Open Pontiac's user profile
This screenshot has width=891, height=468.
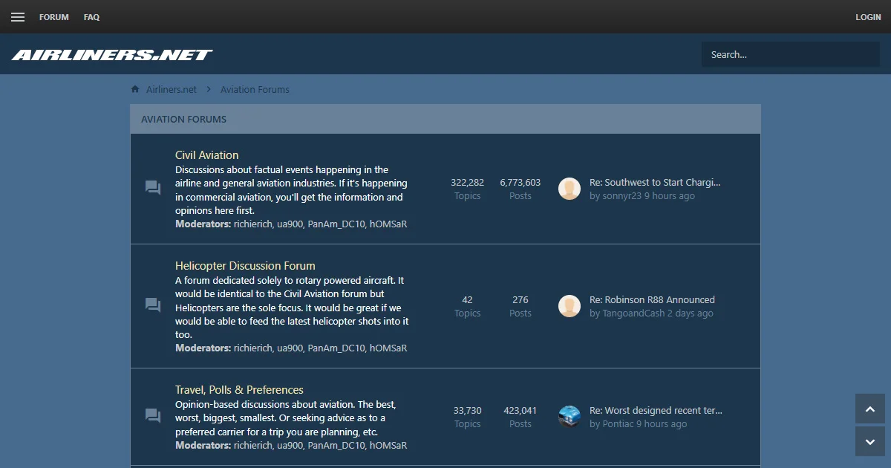pyautogui.click(x=618, y=424)
